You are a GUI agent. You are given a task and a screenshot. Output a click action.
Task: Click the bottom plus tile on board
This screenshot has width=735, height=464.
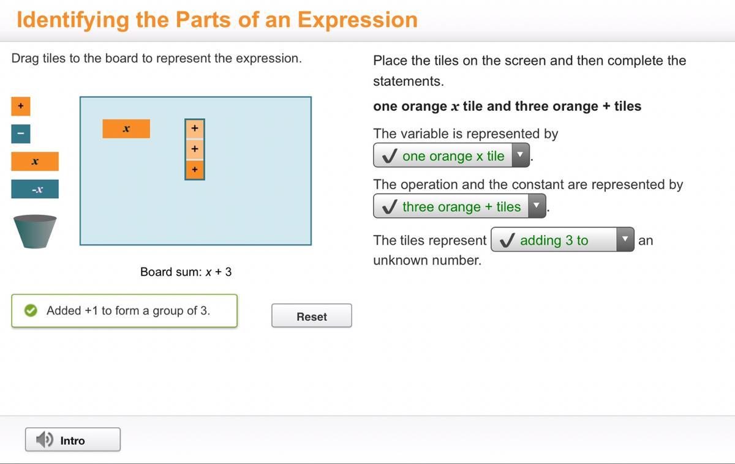pyautogui.click(x=195, y=170)
